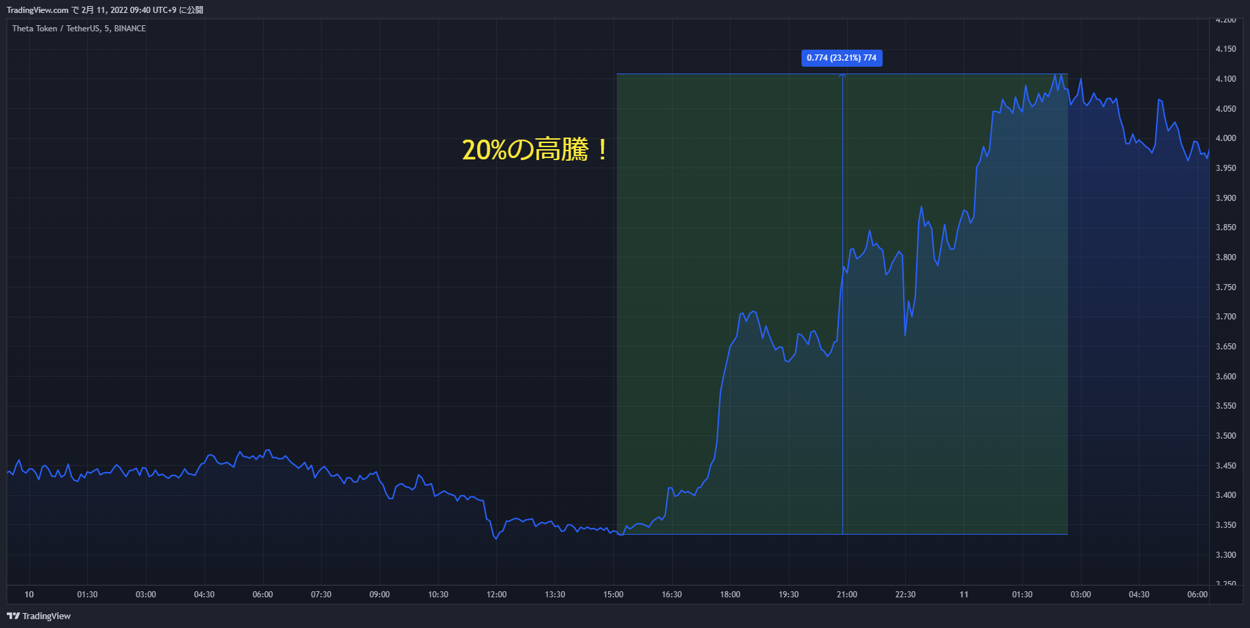Click the 07:30 time axis label
The height and width of the screenshot is (628, 1250).
321,595
